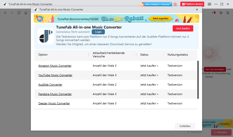Click Testversion in the YouTube Music row
This screenshot has width=233, height=137.
click(175, 75)
